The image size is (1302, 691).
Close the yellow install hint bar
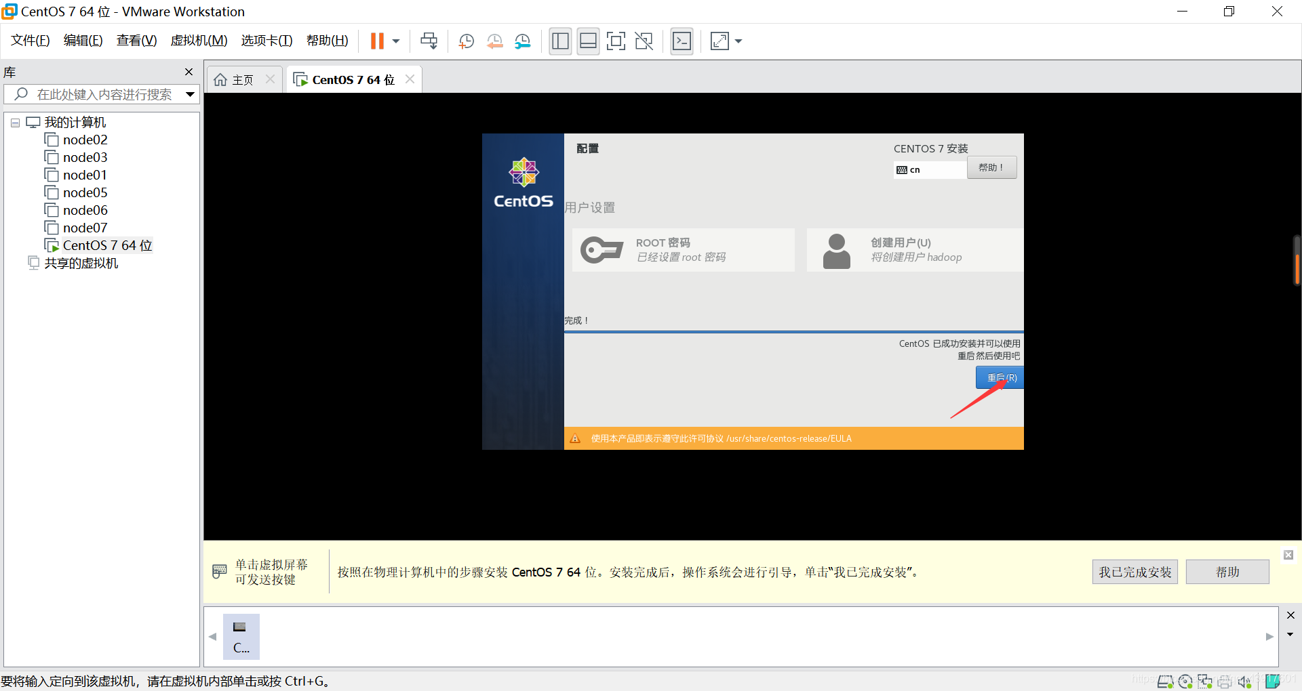pyautogui.click(x=1288, y=555)
